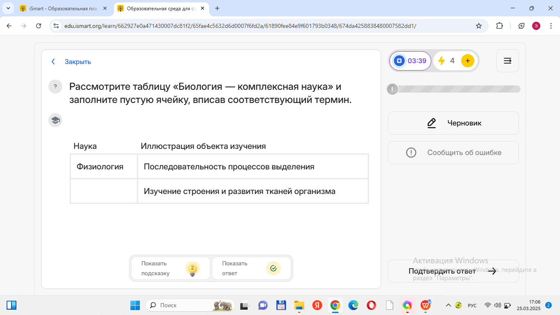The height and width of the screenshot is (315, 560).
Task: Click the site information icon in address bar
Action: click(57, 26)
